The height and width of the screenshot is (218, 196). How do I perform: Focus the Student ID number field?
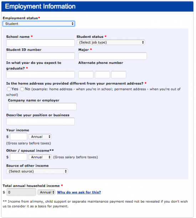40,56
